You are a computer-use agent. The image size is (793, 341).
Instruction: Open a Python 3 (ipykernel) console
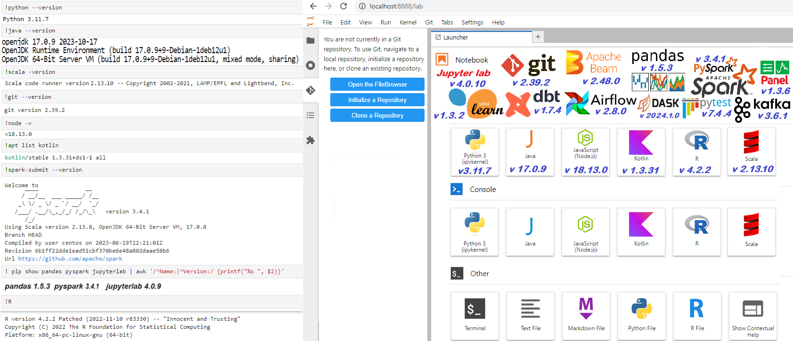[x=474, y=232]
